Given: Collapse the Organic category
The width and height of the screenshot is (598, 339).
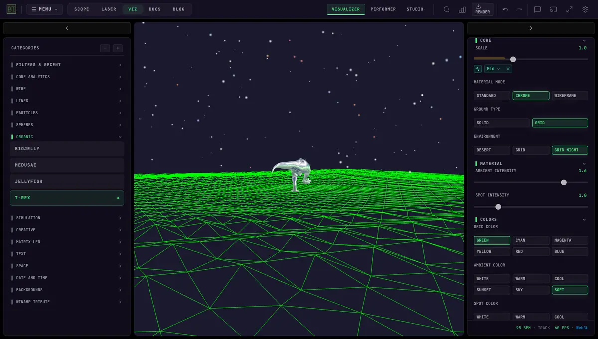Looking at the screenshot, I should point(67,137).
